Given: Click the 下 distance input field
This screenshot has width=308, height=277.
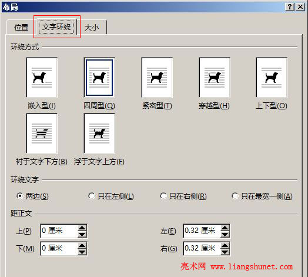Looking at the screenshot, I should (x=59, y=249).
